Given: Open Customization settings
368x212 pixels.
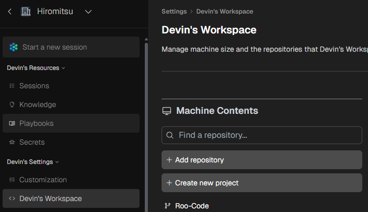Looking at the screenshot, I should pyautogui.click(x=71, y=180).
